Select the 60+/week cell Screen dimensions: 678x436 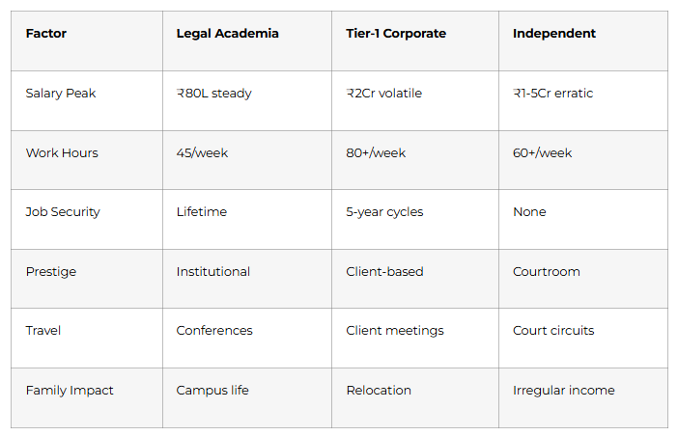coord(543,152)
